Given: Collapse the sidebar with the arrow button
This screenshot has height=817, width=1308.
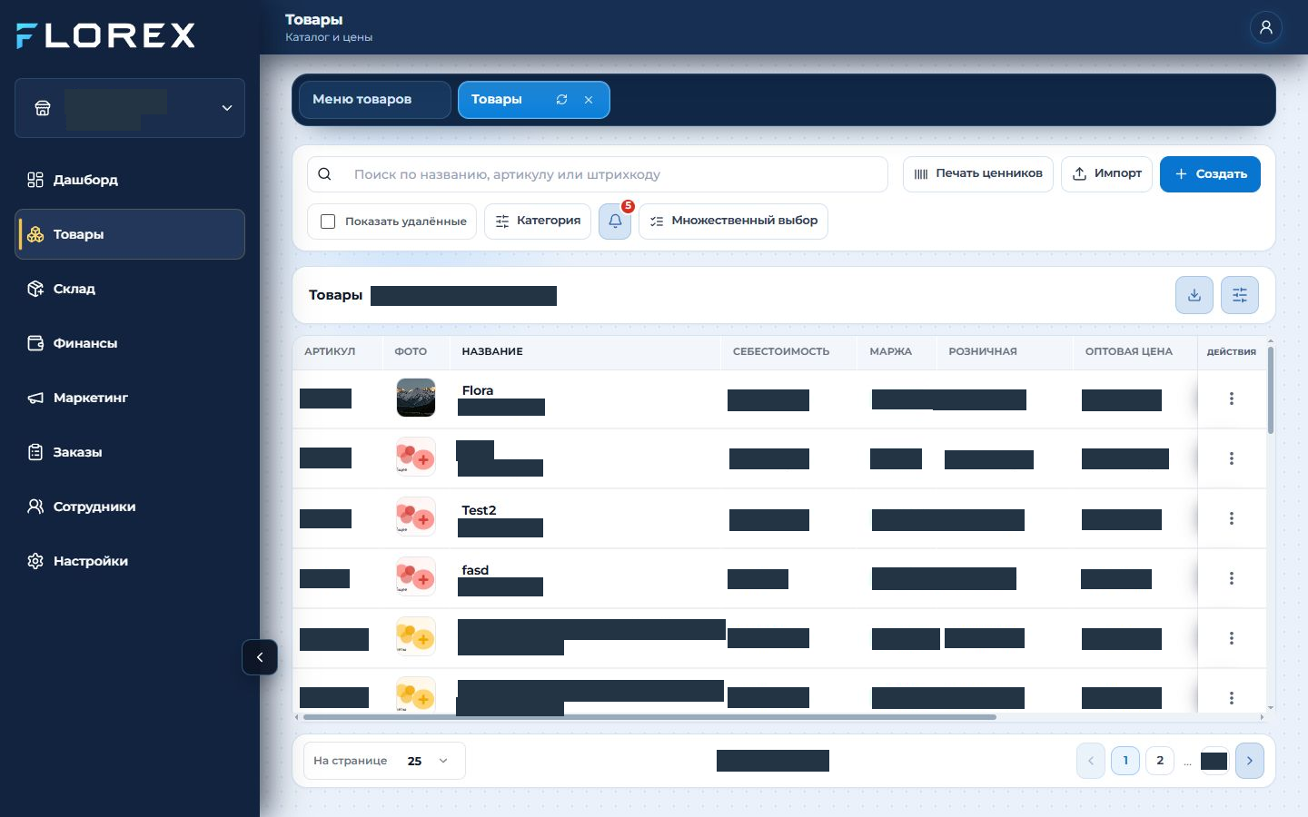Looking at the screenshot, I should [260, 657].
